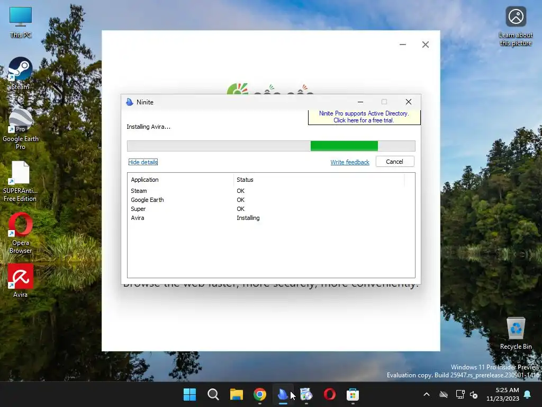Select Google Earth Pro desktop shortcut
Viewport: 542px width, 407px height.
(21, 129)
